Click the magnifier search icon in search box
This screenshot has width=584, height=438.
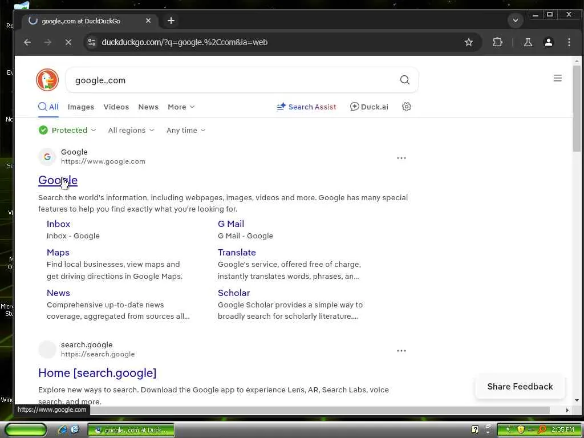click(404, 80)
